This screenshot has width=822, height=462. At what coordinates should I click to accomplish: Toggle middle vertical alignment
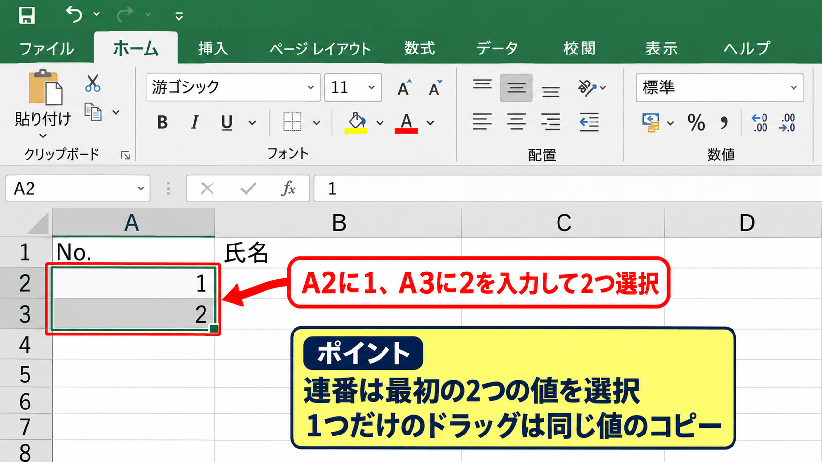coord(516,88)
